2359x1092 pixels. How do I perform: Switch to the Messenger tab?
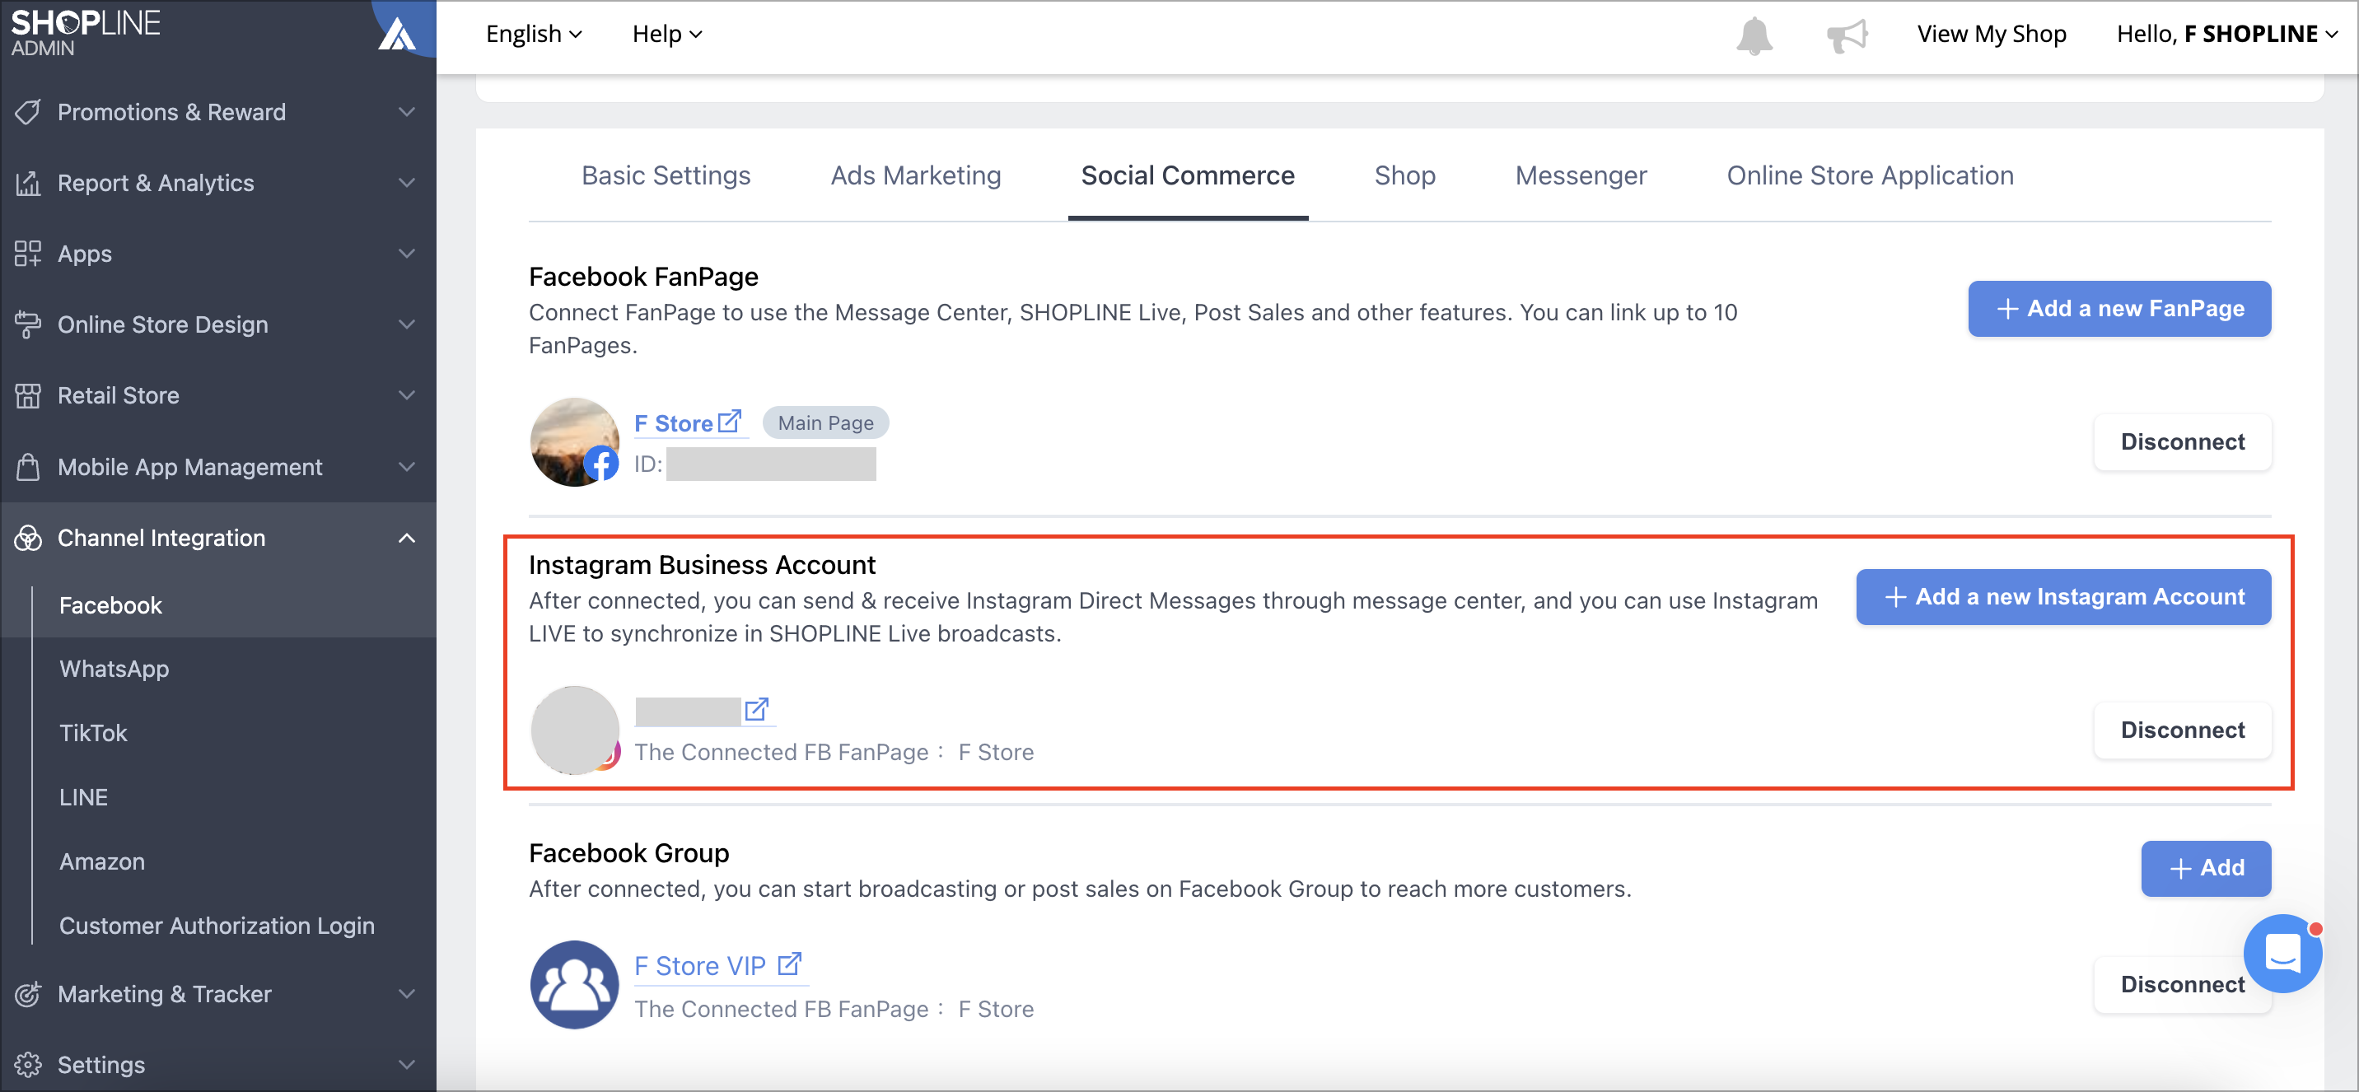click(x=1581, y=175)
